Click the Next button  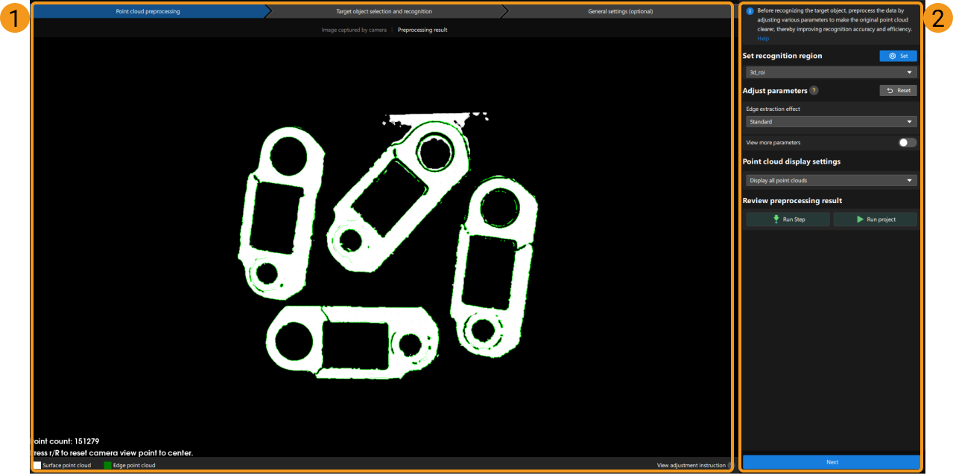click(832, 462)
